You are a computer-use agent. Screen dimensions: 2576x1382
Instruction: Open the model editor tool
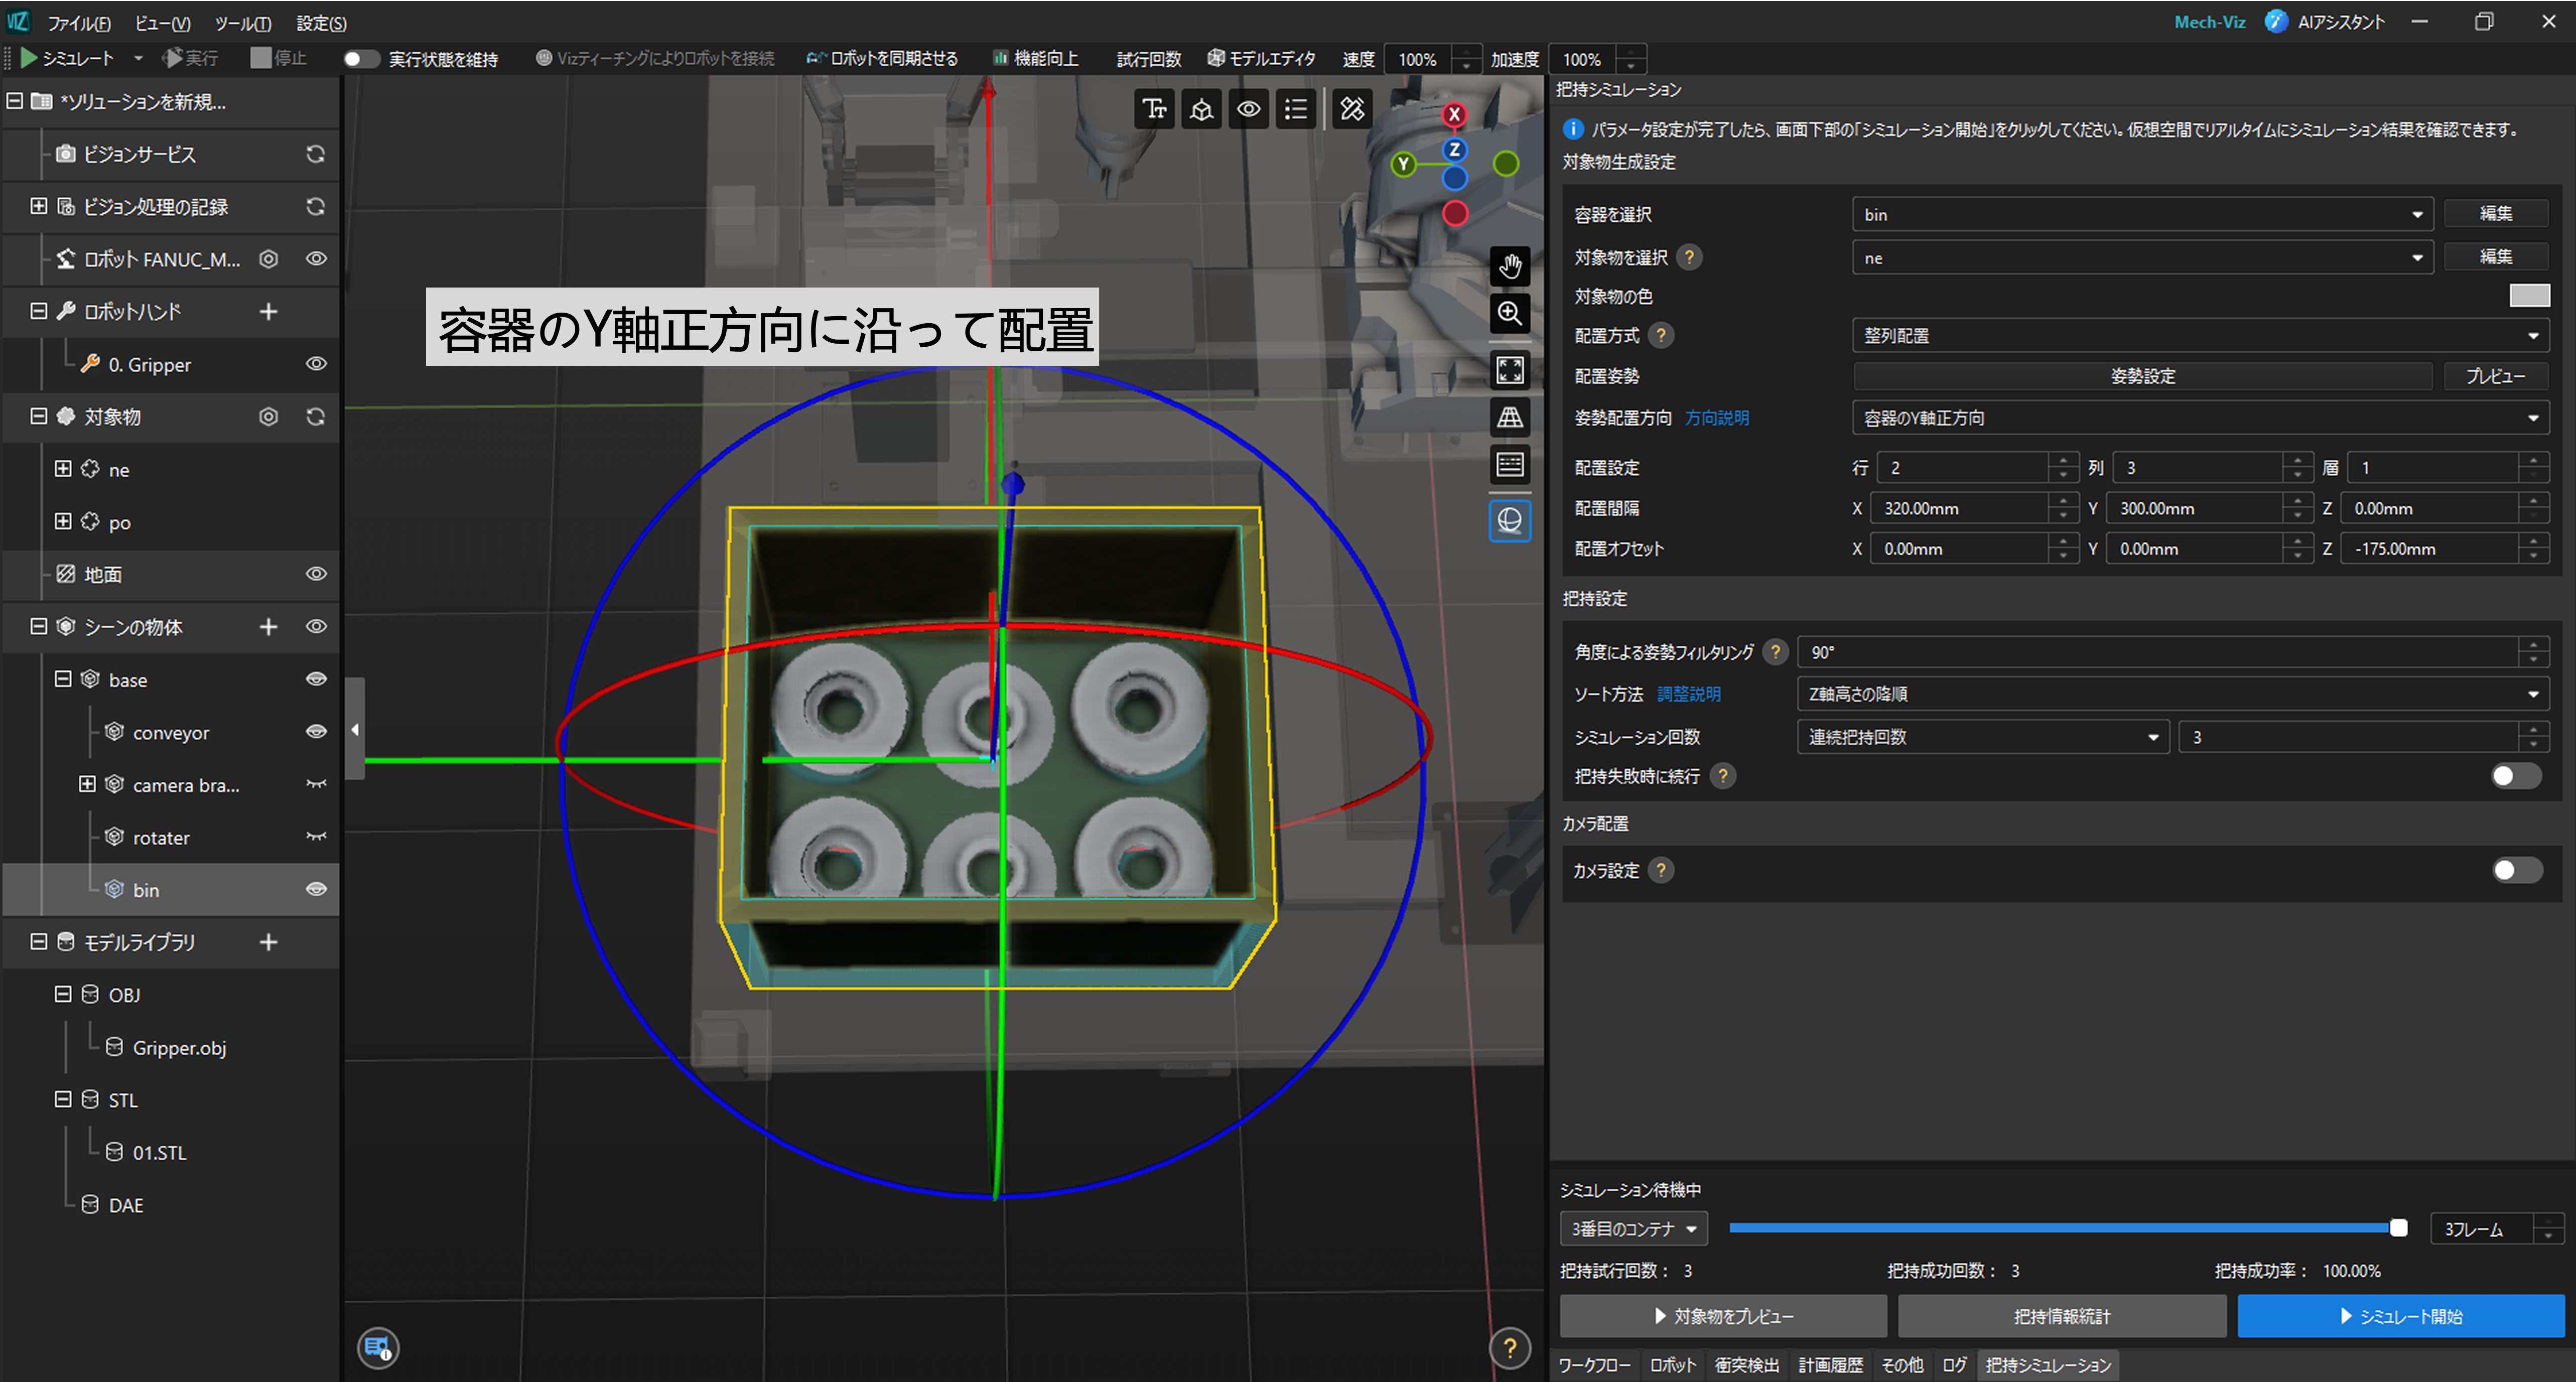[x=1261, y=58]
